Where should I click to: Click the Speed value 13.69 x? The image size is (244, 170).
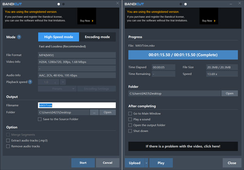222,74
